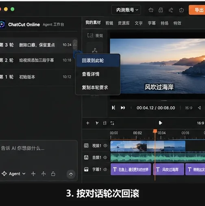
Task: Click the chat bubble icon beside 内测账号
Action: coord(151,10)
